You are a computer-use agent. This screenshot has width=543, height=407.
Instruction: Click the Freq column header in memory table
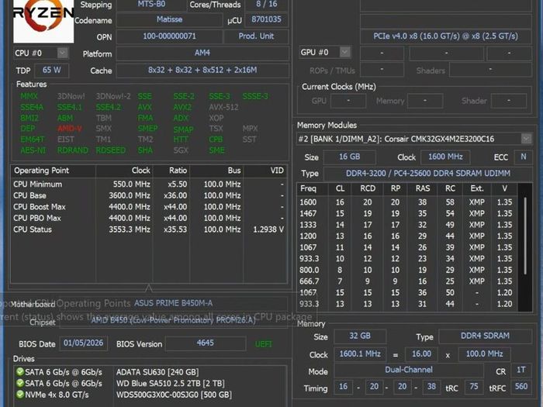[312, 188]
